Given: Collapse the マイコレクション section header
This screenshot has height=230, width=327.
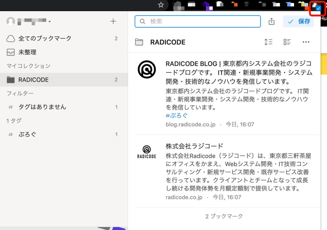Looking at the screenshot, I should coord(28,66).
